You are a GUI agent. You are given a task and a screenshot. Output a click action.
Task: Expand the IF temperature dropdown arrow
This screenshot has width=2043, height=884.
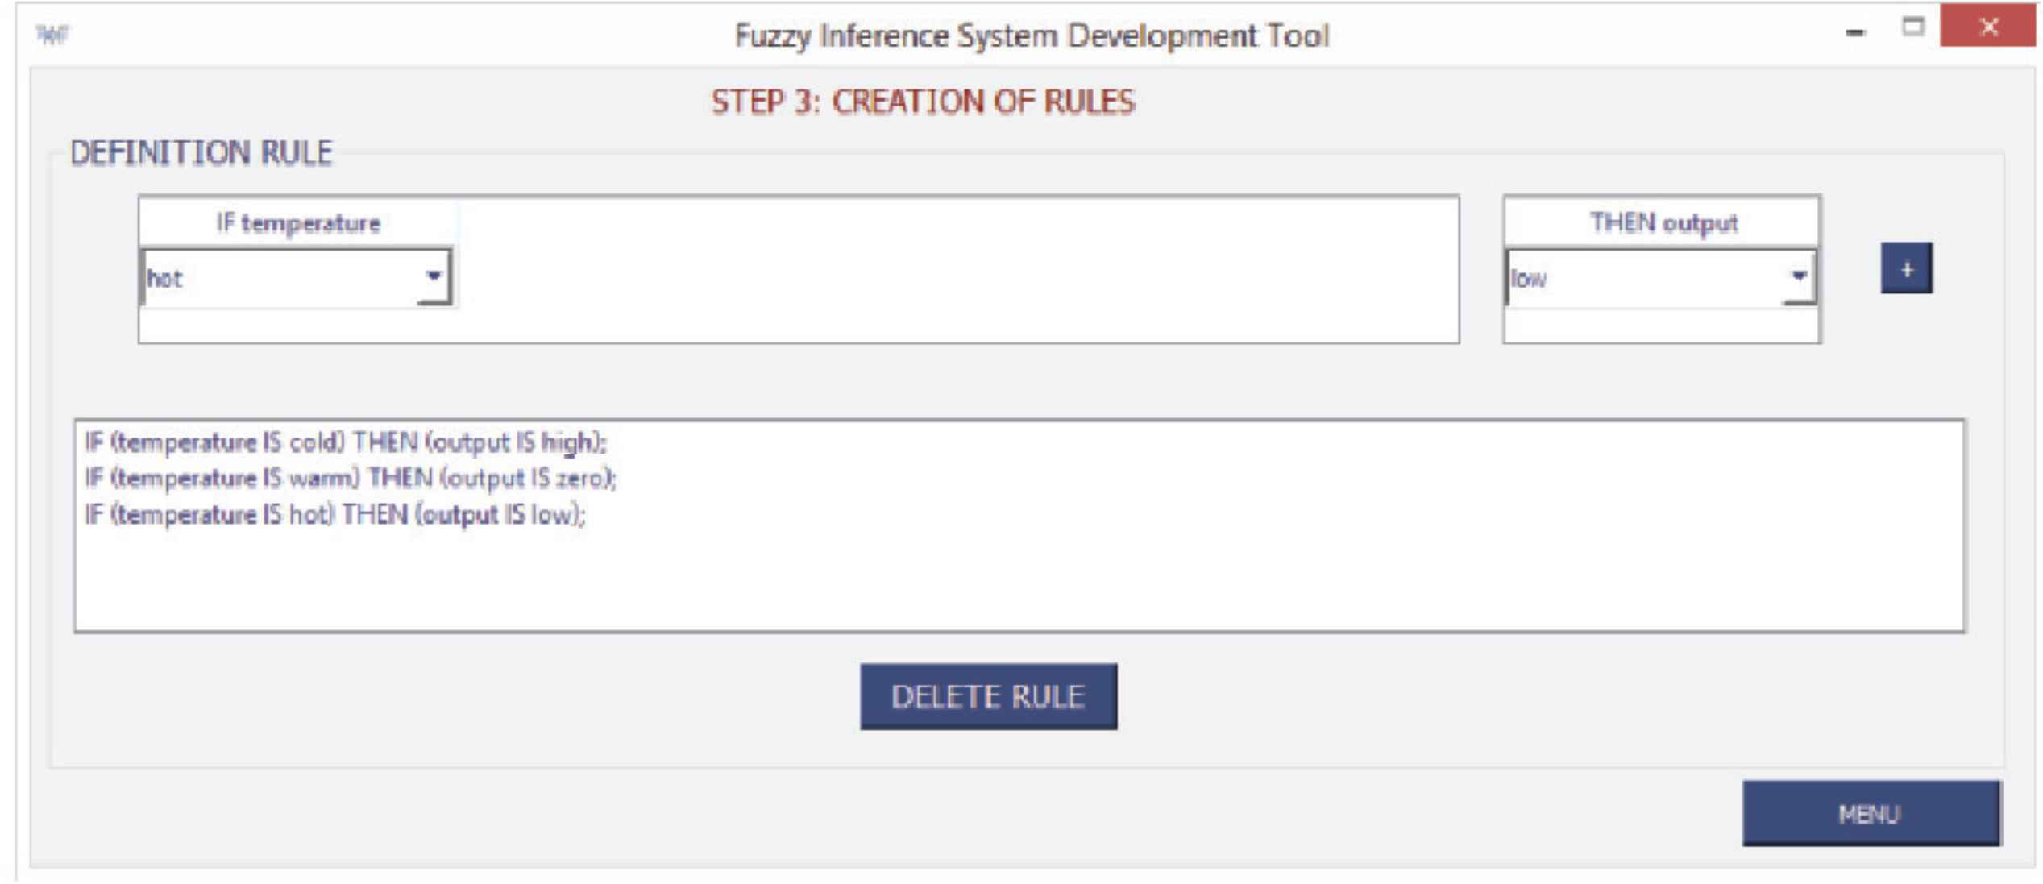(434, 276)
